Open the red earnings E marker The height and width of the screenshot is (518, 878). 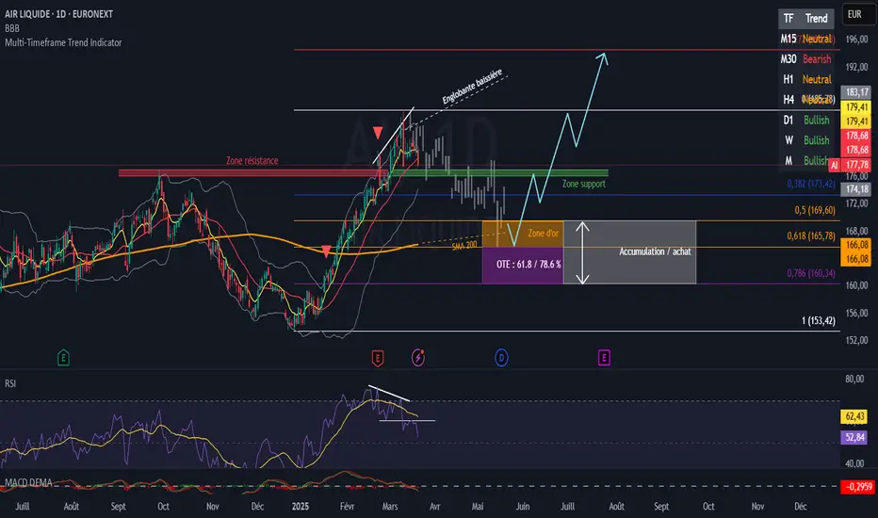tap(378, 357)
